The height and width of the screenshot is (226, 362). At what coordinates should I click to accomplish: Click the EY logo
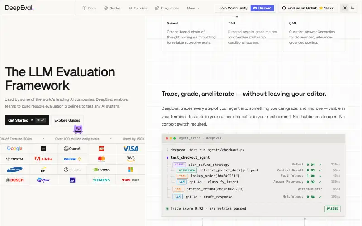[x=43, y=170]
